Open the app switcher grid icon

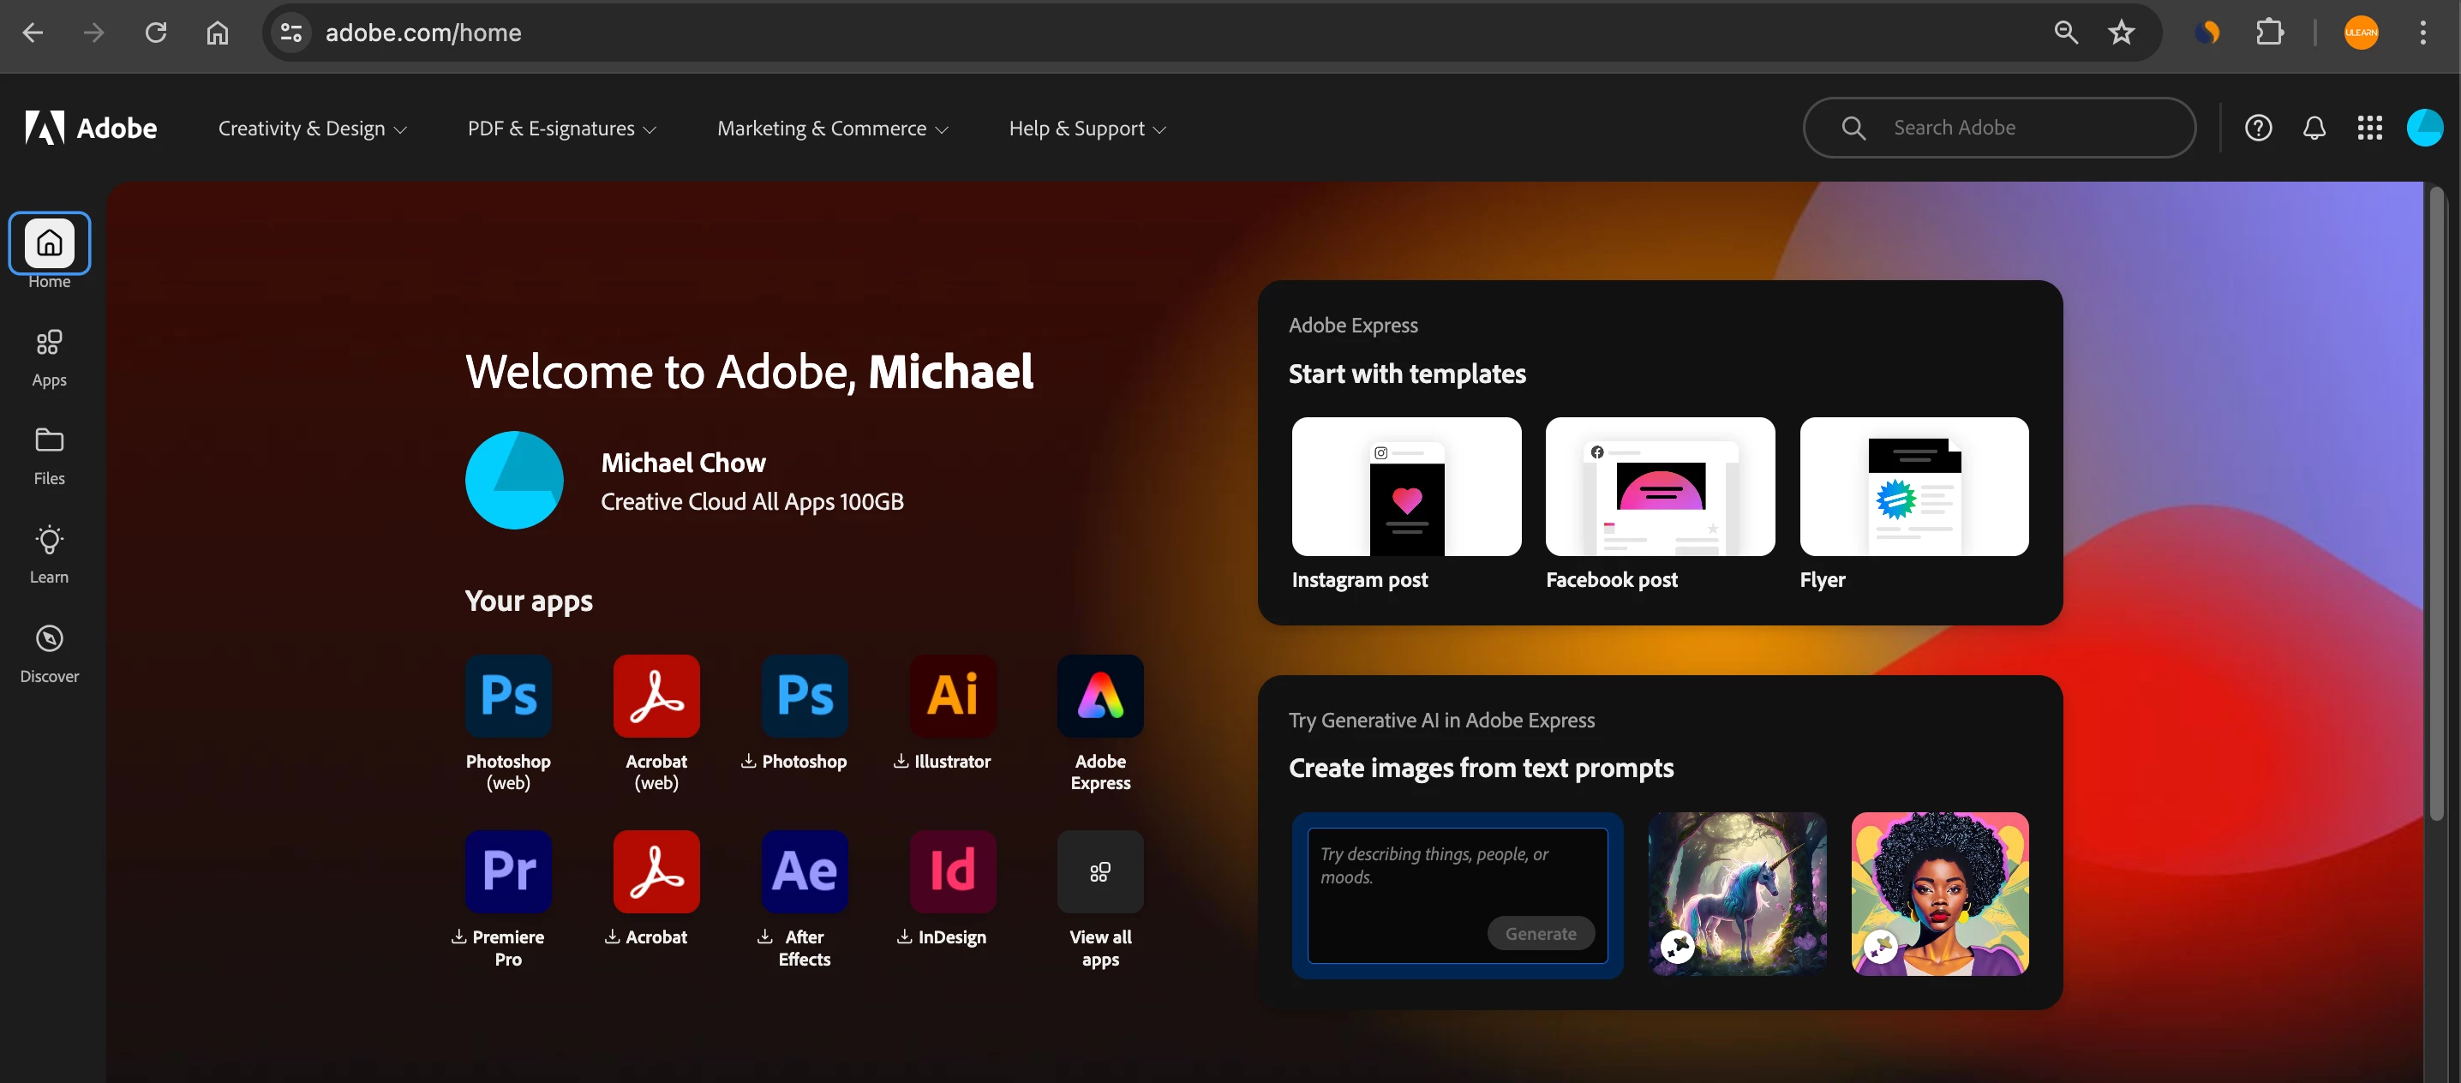point(2369,128)
